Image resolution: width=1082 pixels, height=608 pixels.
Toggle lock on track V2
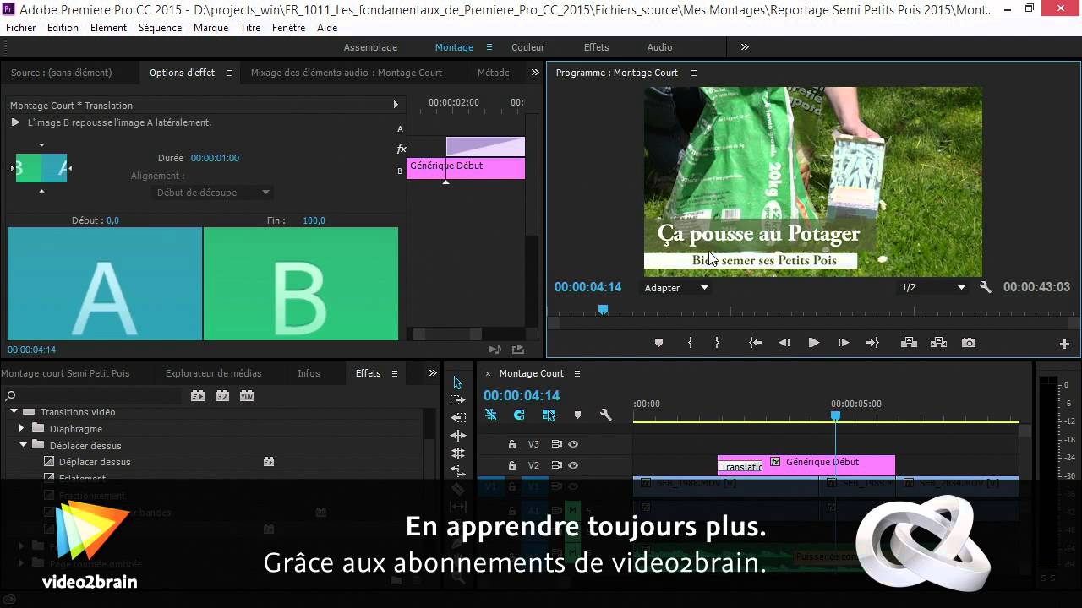pos(511,465)
